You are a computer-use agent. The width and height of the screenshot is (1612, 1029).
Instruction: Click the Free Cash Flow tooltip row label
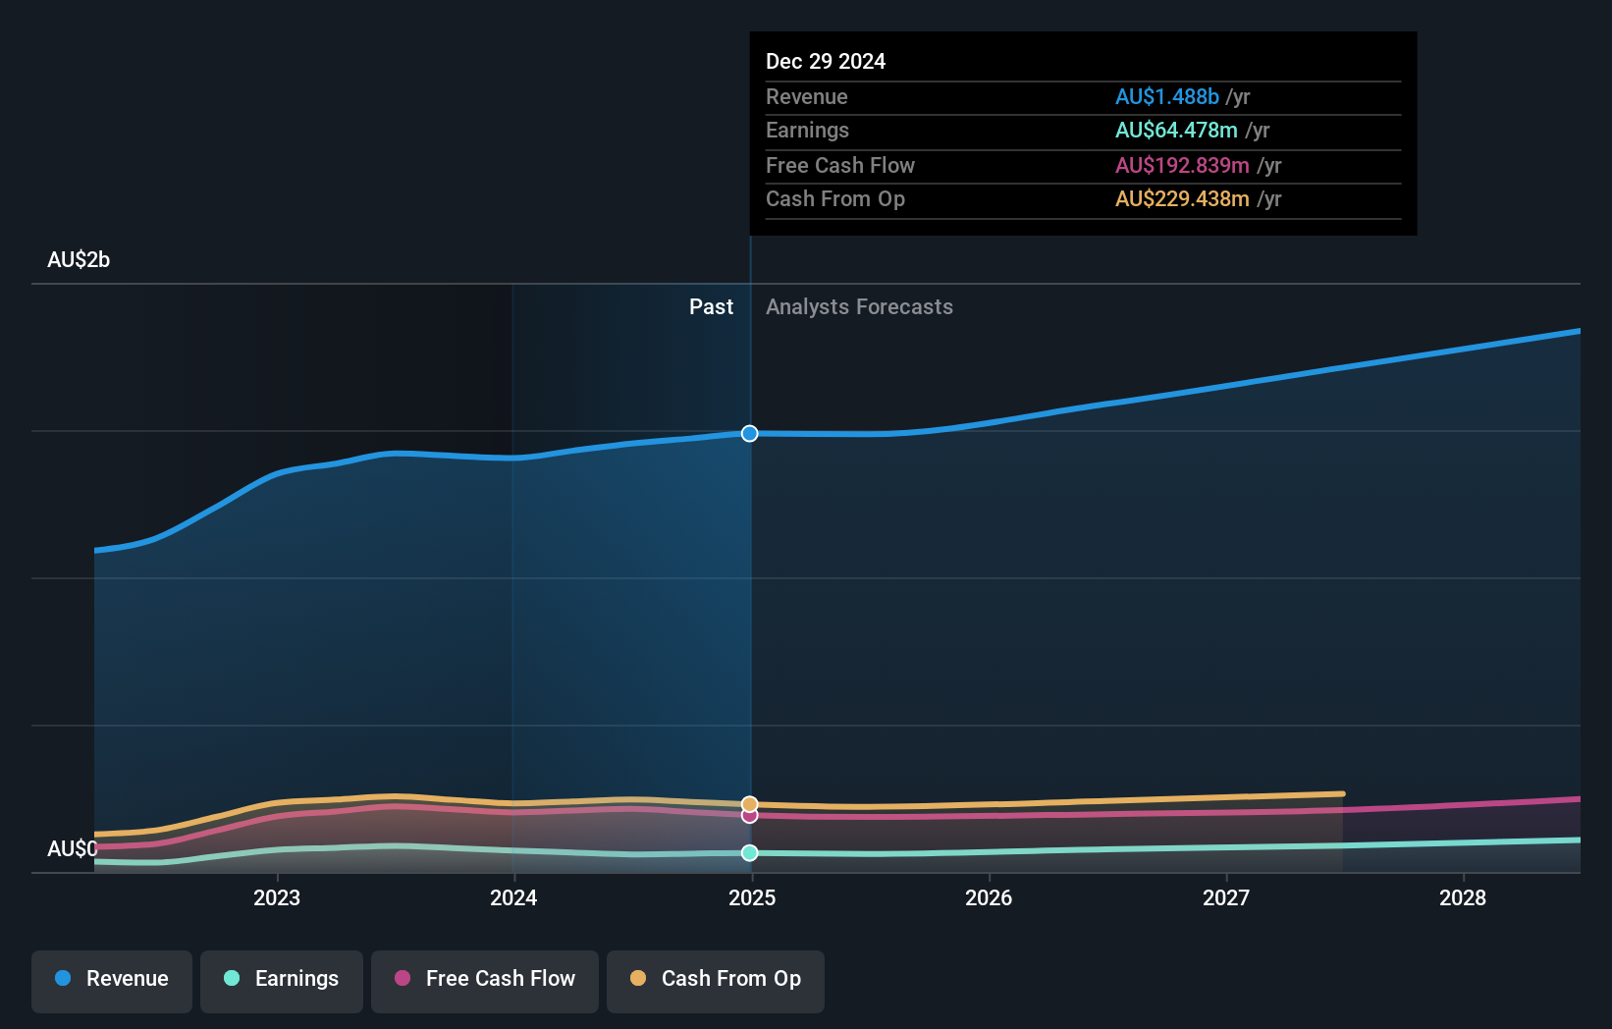point(840,165)
